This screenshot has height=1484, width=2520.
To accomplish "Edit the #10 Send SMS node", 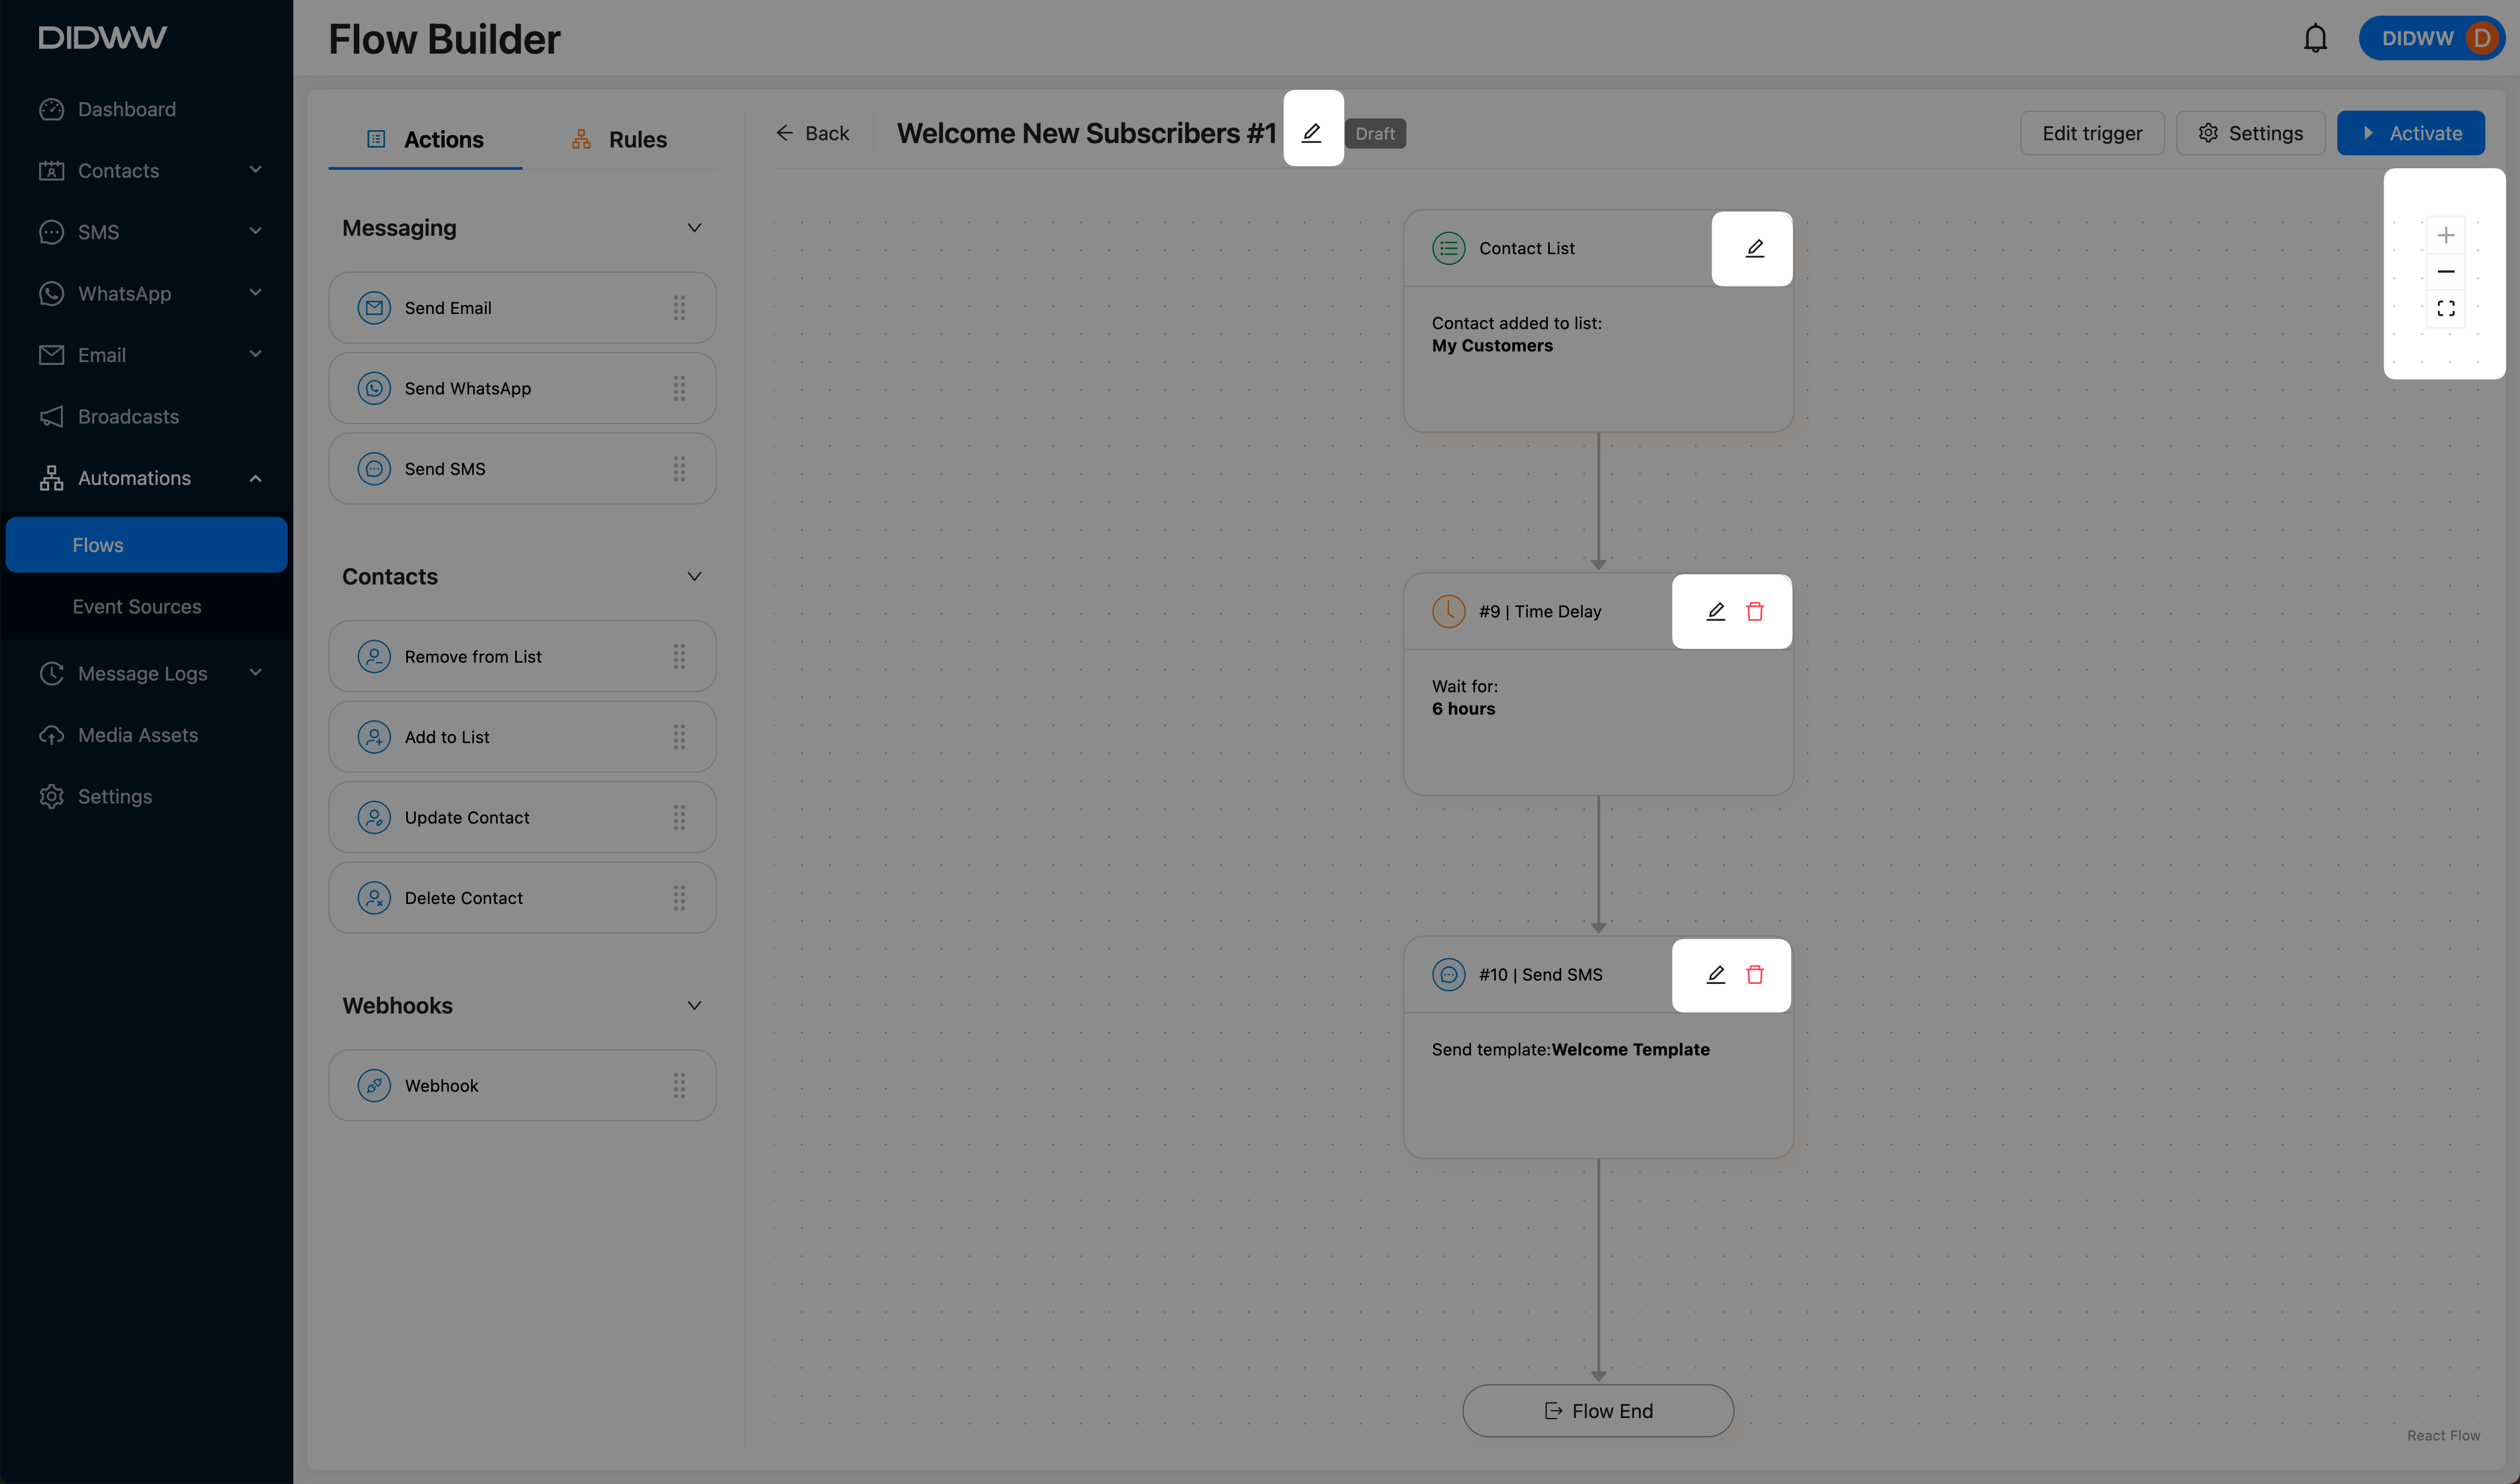I will [1715, 974].
